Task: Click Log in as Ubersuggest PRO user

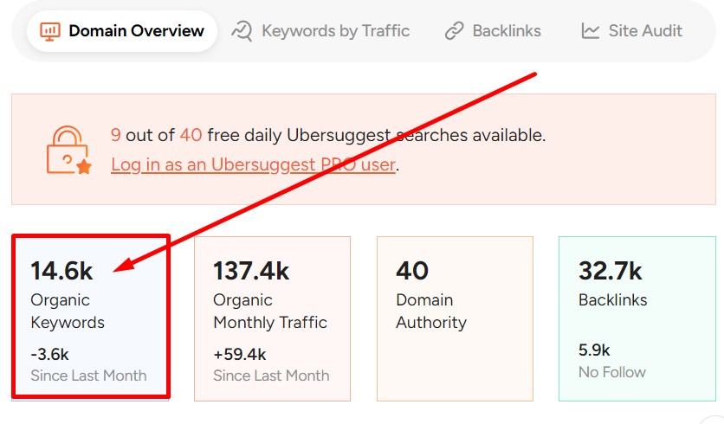Action: [x=253, y=164]
